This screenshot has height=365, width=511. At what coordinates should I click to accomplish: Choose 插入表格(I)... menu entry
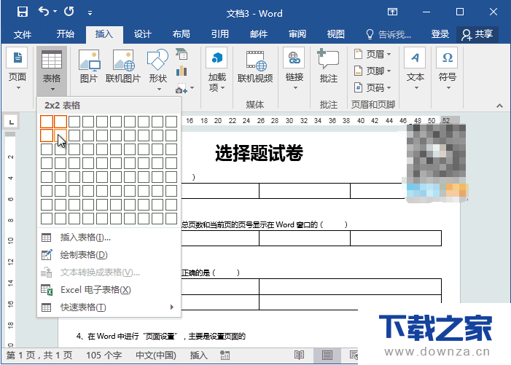[109, 238]
